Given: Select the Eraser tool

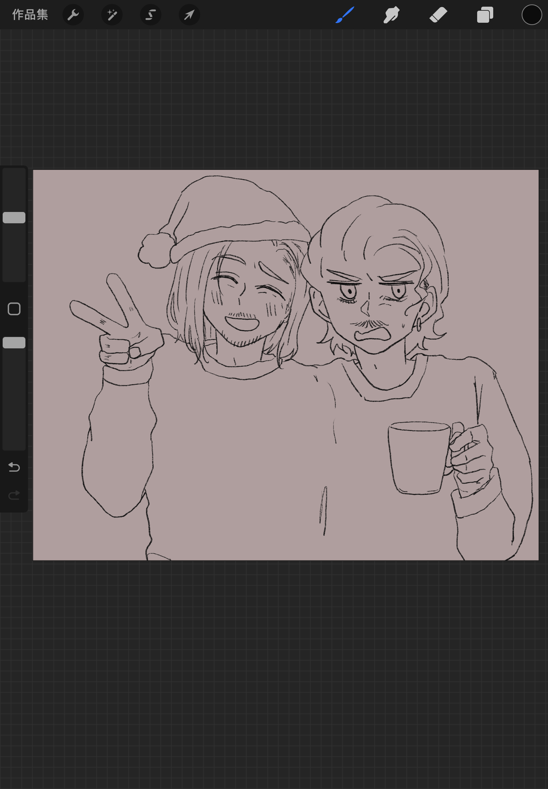Looking at the screenshot, I should [438, 15].
